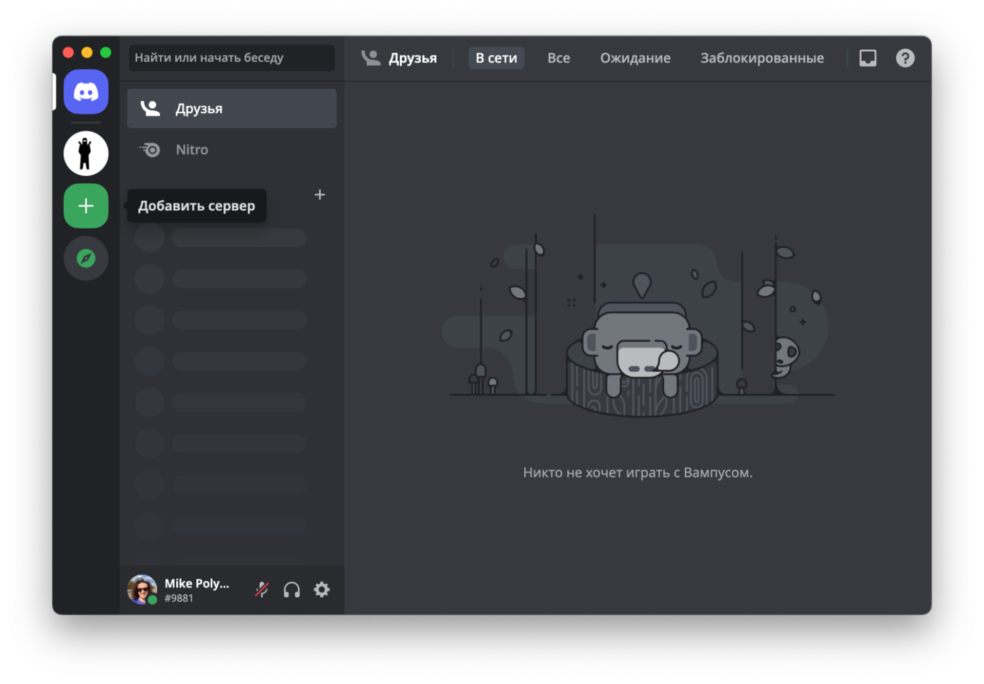
Task: Open the Discord home button
Action: pos(86,92)
